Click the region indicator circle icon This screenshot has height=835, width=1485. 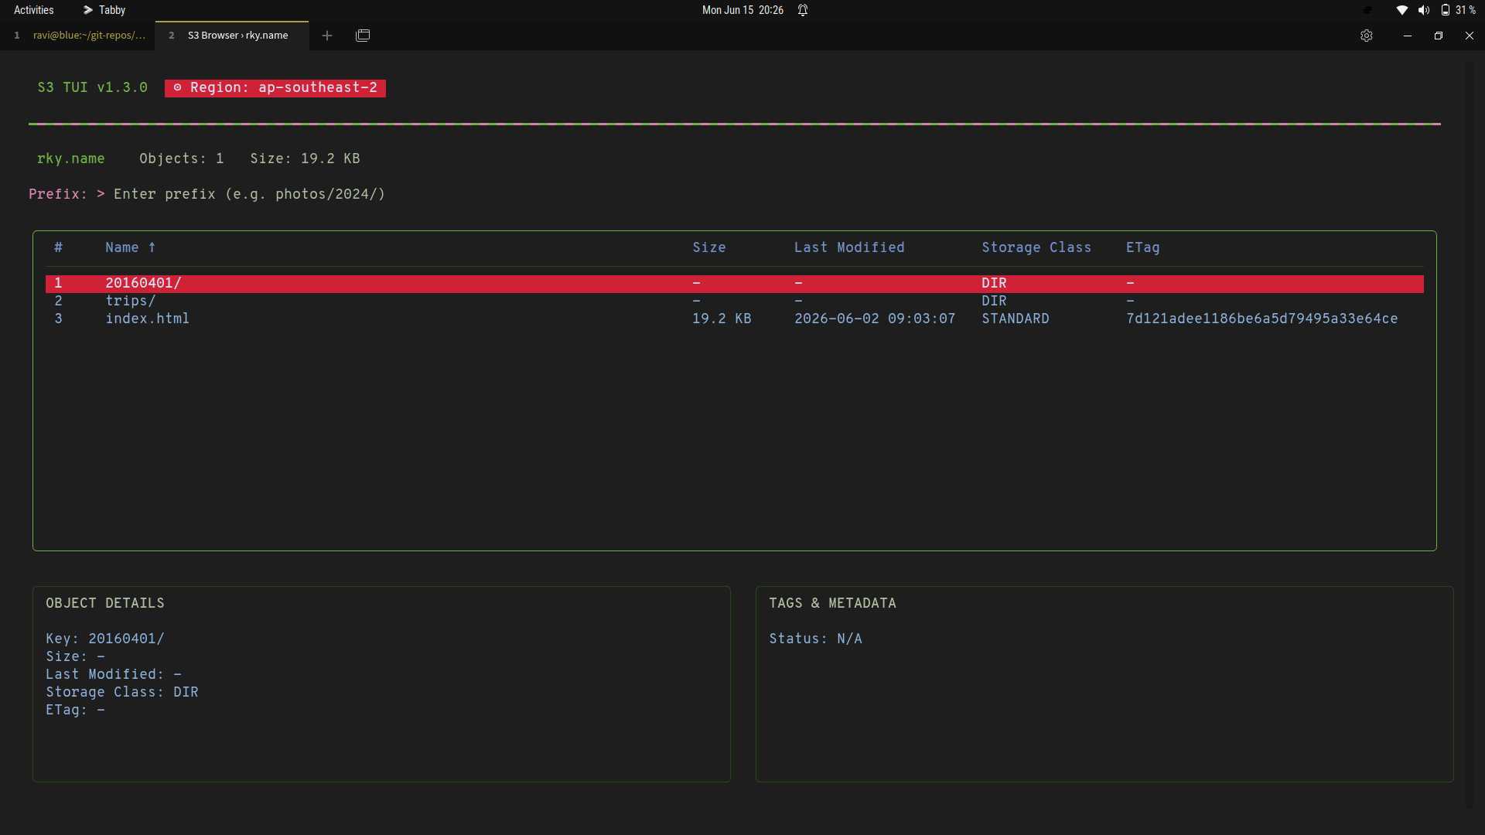click(177, 87)
